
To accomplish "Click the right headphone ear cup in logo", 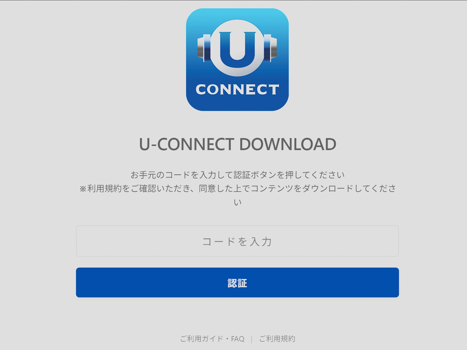I will click(x=270, y=48).
